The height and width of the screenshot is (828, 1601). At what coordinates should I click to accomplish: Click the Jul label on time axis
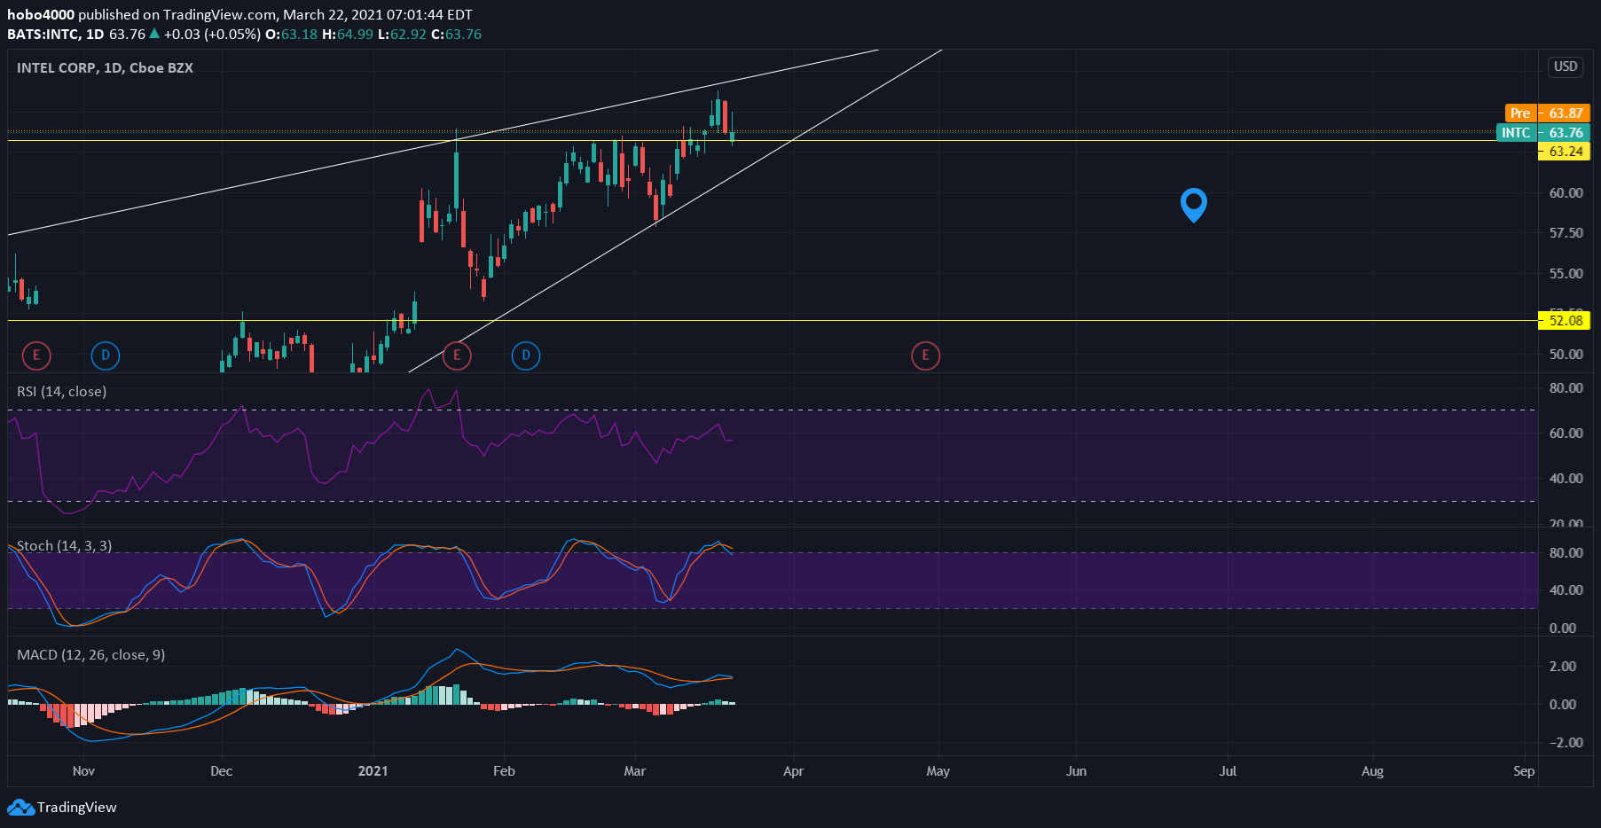click(1228, 771)
